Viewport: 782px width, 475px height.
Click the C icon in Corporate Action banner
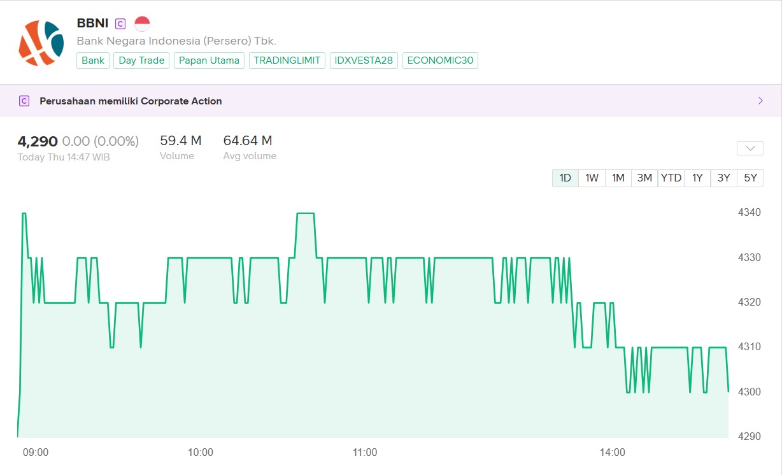[24, 101]
